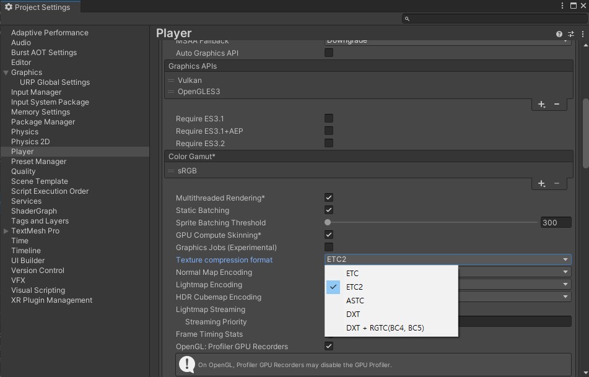Collapse the Texture compression format dropdown

pos(448,259)
